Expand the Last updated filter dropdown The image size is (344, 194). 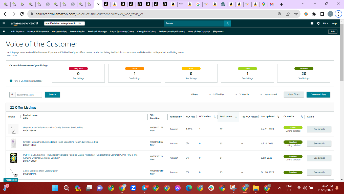click(269, 94)
